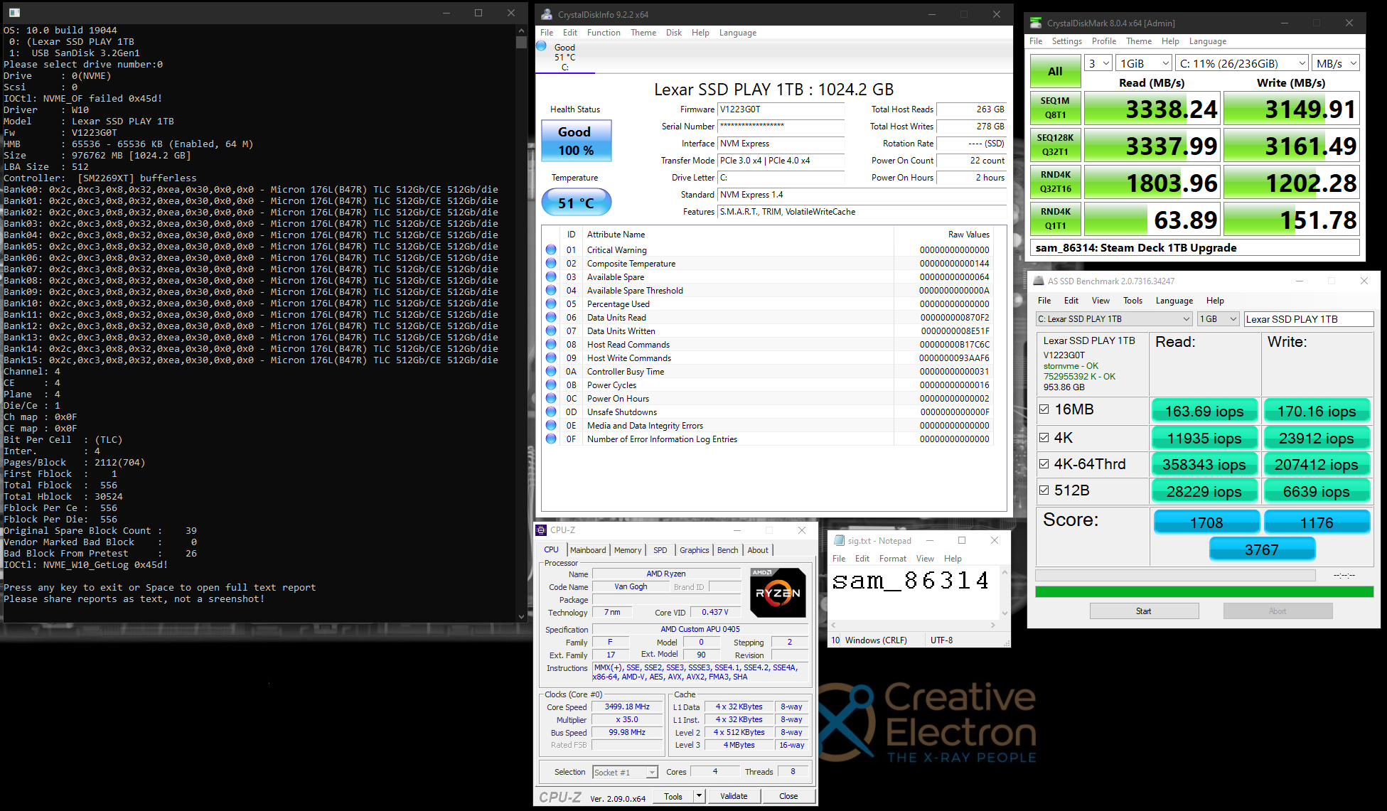Click the Notepad sig.txt title icon
The height and width of the screenshot is (811, 1387).
(x=839, y=540)
